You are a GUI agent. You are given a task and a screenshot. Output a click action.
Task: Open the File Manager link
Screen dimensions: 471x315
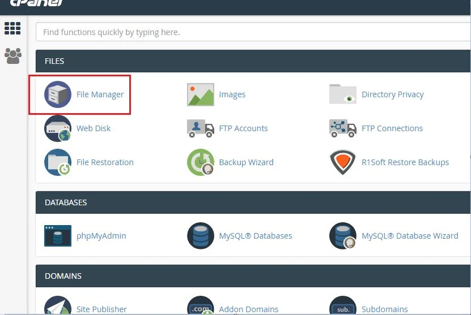100,94
